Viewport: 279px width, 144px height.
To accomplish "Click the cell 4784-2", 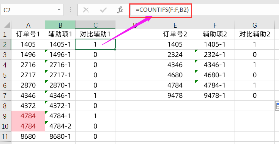I will (60, 126).
